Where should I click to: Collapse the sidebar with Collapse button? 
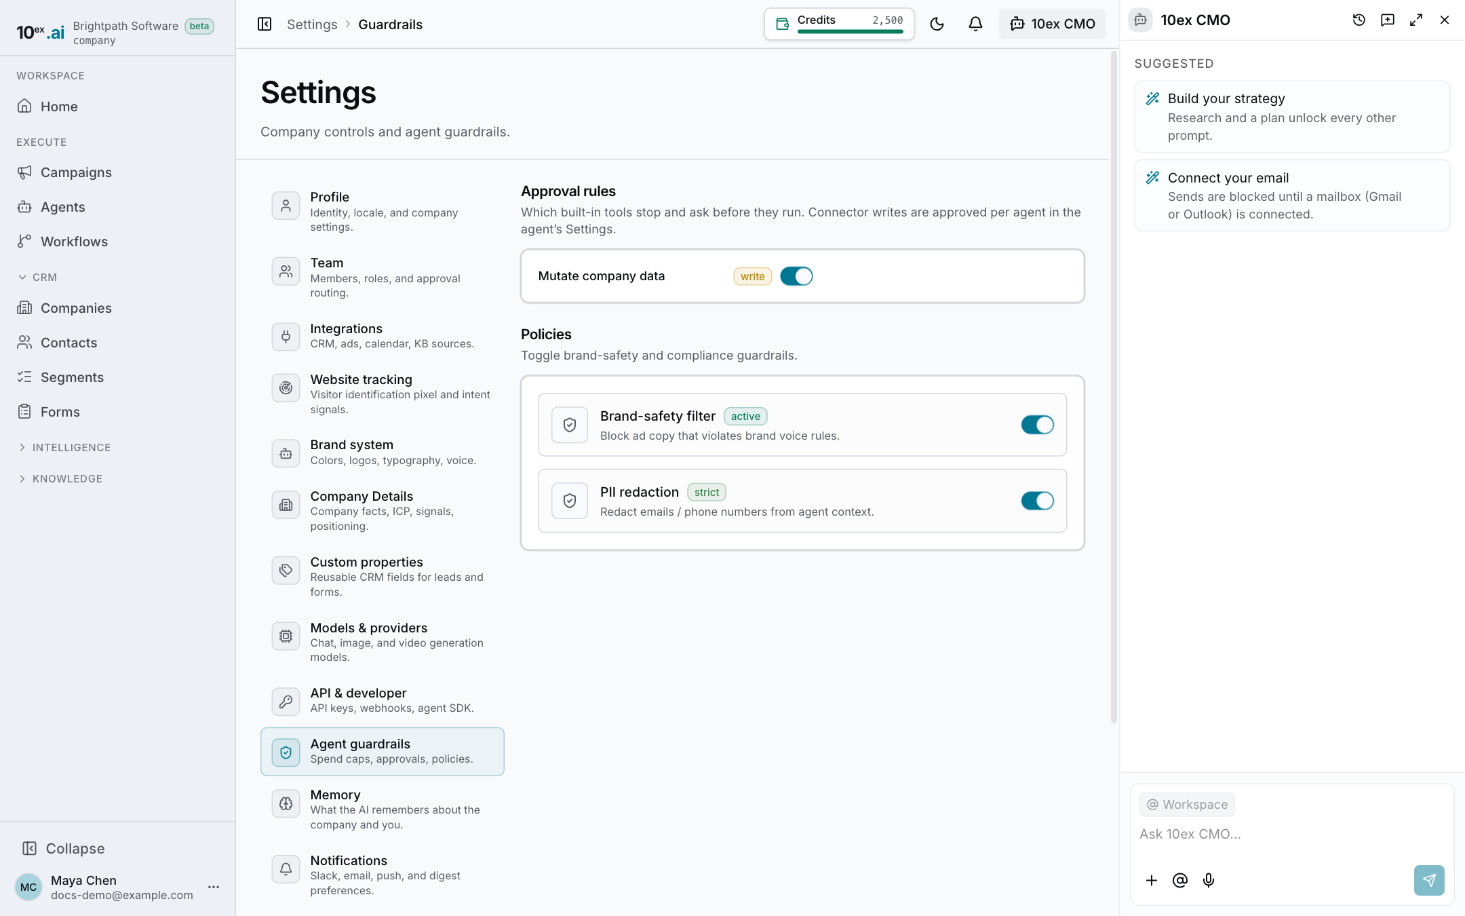[64, 848]
